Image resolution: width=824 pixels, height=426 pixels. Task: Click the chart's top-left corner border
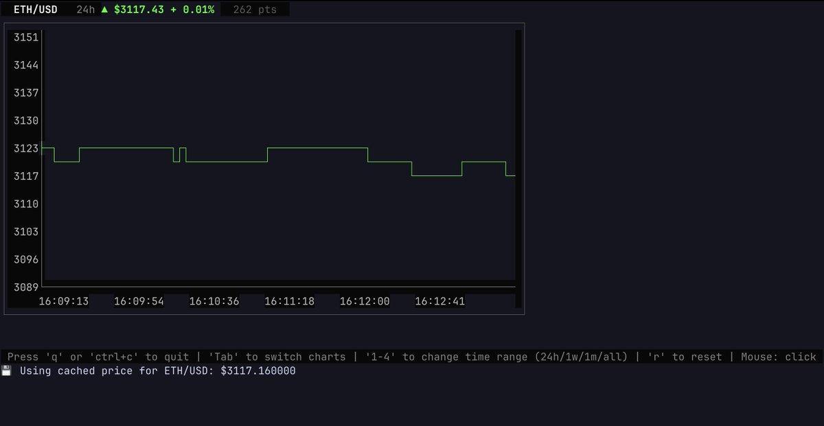point(5,23)
